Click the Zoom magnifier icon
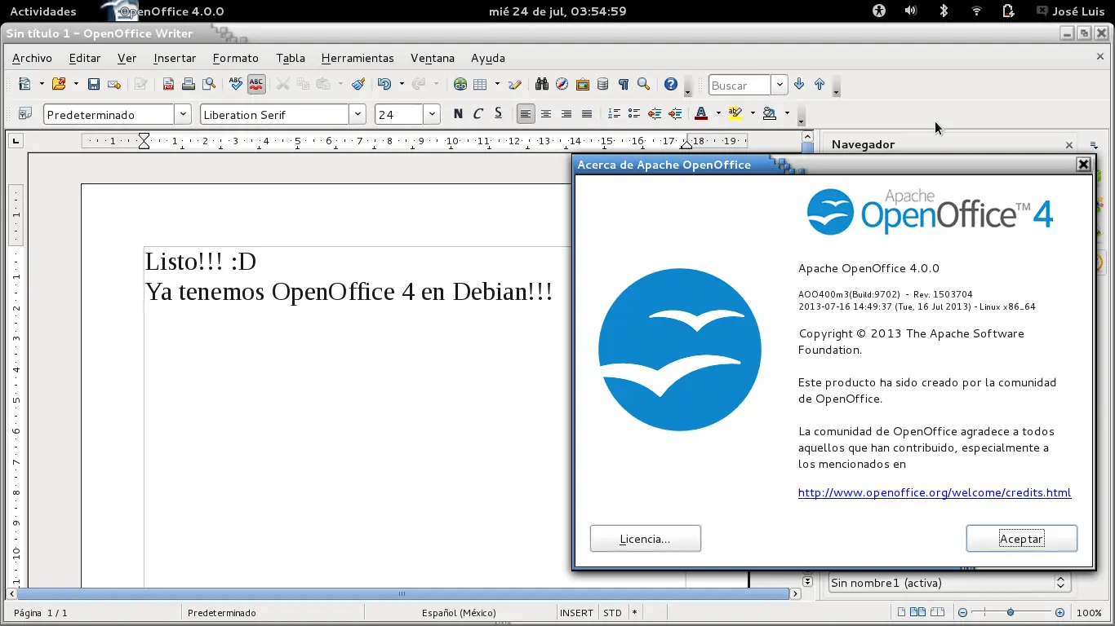The image size is (1115, 626). (x=643, y=84)
